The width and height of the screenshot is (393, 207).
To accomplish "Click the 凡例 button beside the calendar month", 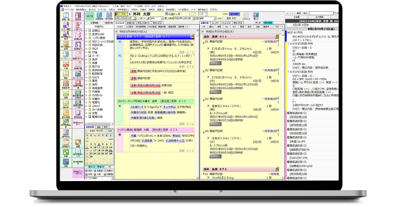I will [110, 131].
